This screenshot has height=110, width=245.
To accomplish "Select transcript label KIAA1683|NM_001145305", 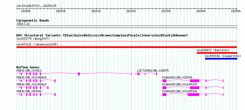I will (x=179, y=84).
